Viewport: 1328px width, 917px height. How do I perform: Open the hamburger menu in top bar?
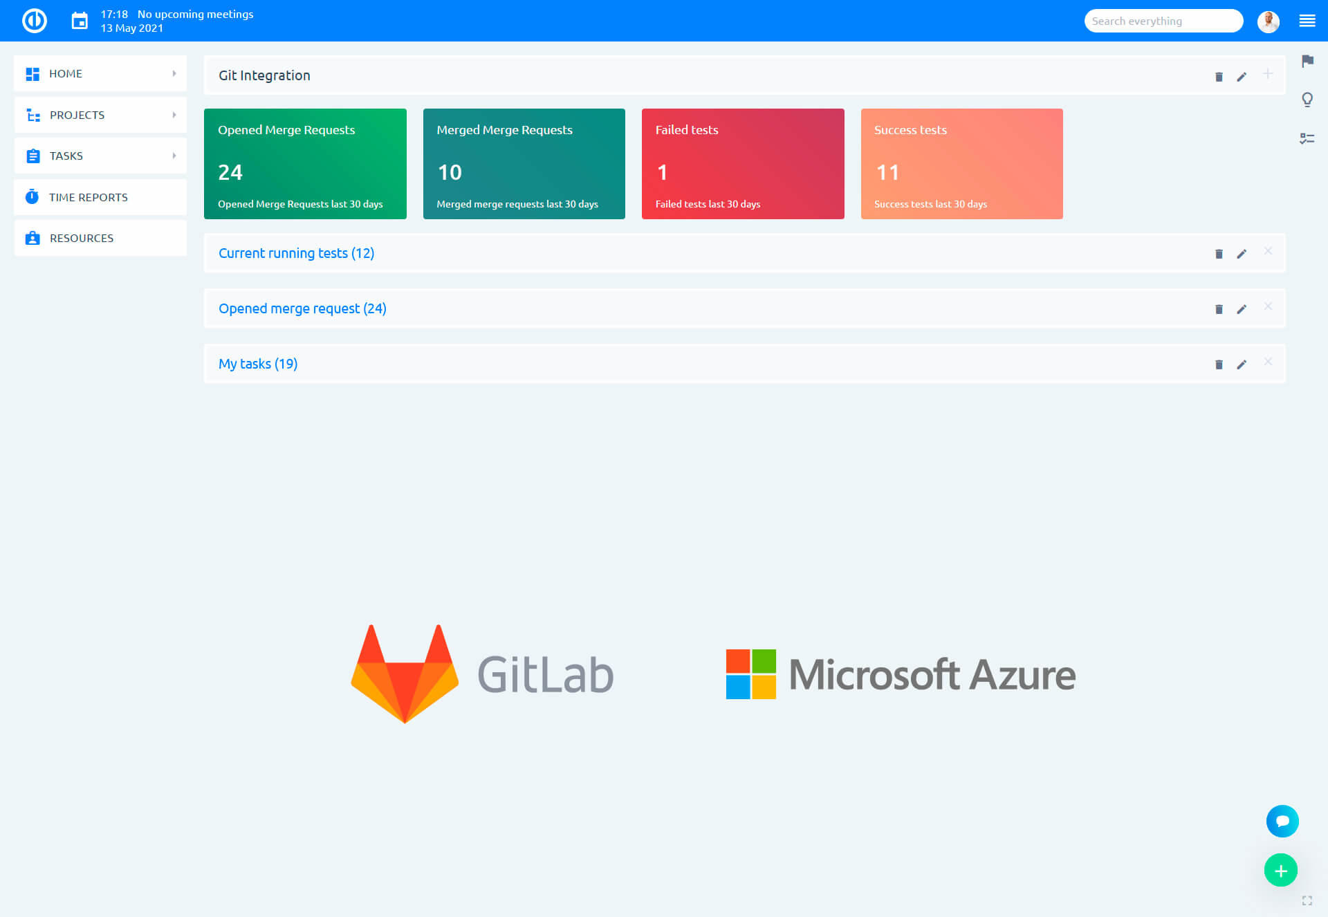1307,21
